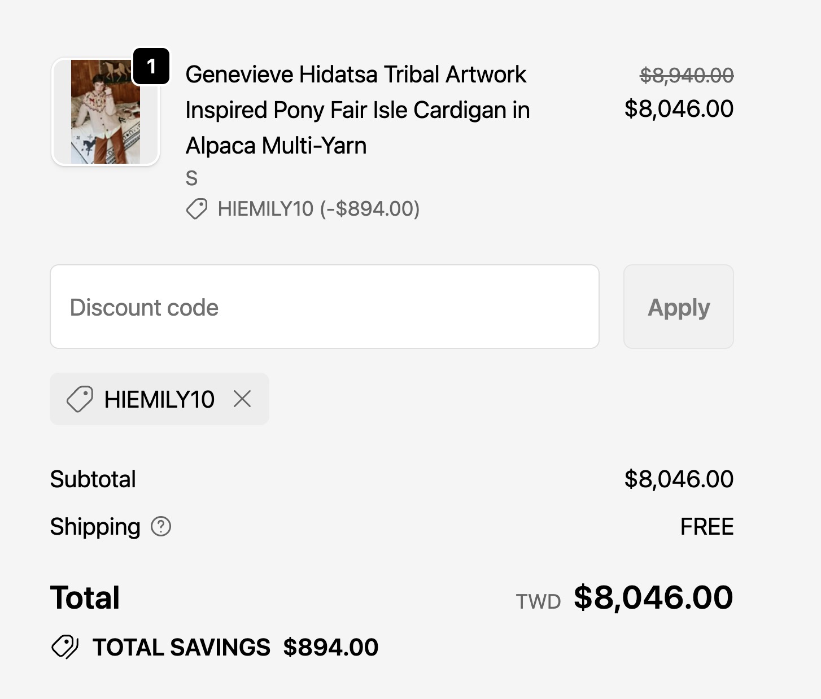
Task: Click the size S label under the title
Action: tap(192, 178)
